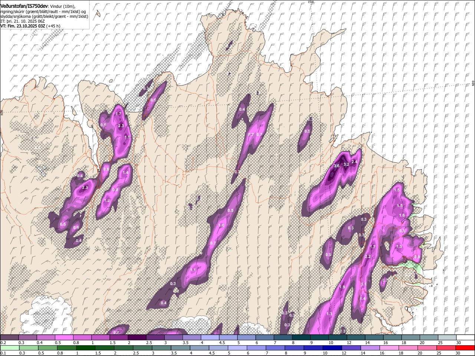Click the 1.6 precipitation value on the map
Image resolution: width=475 pixels, height=356 pixels.
point(402,215)
